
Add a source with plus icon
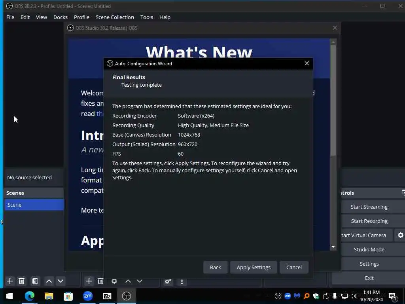(x=89, y=281)
